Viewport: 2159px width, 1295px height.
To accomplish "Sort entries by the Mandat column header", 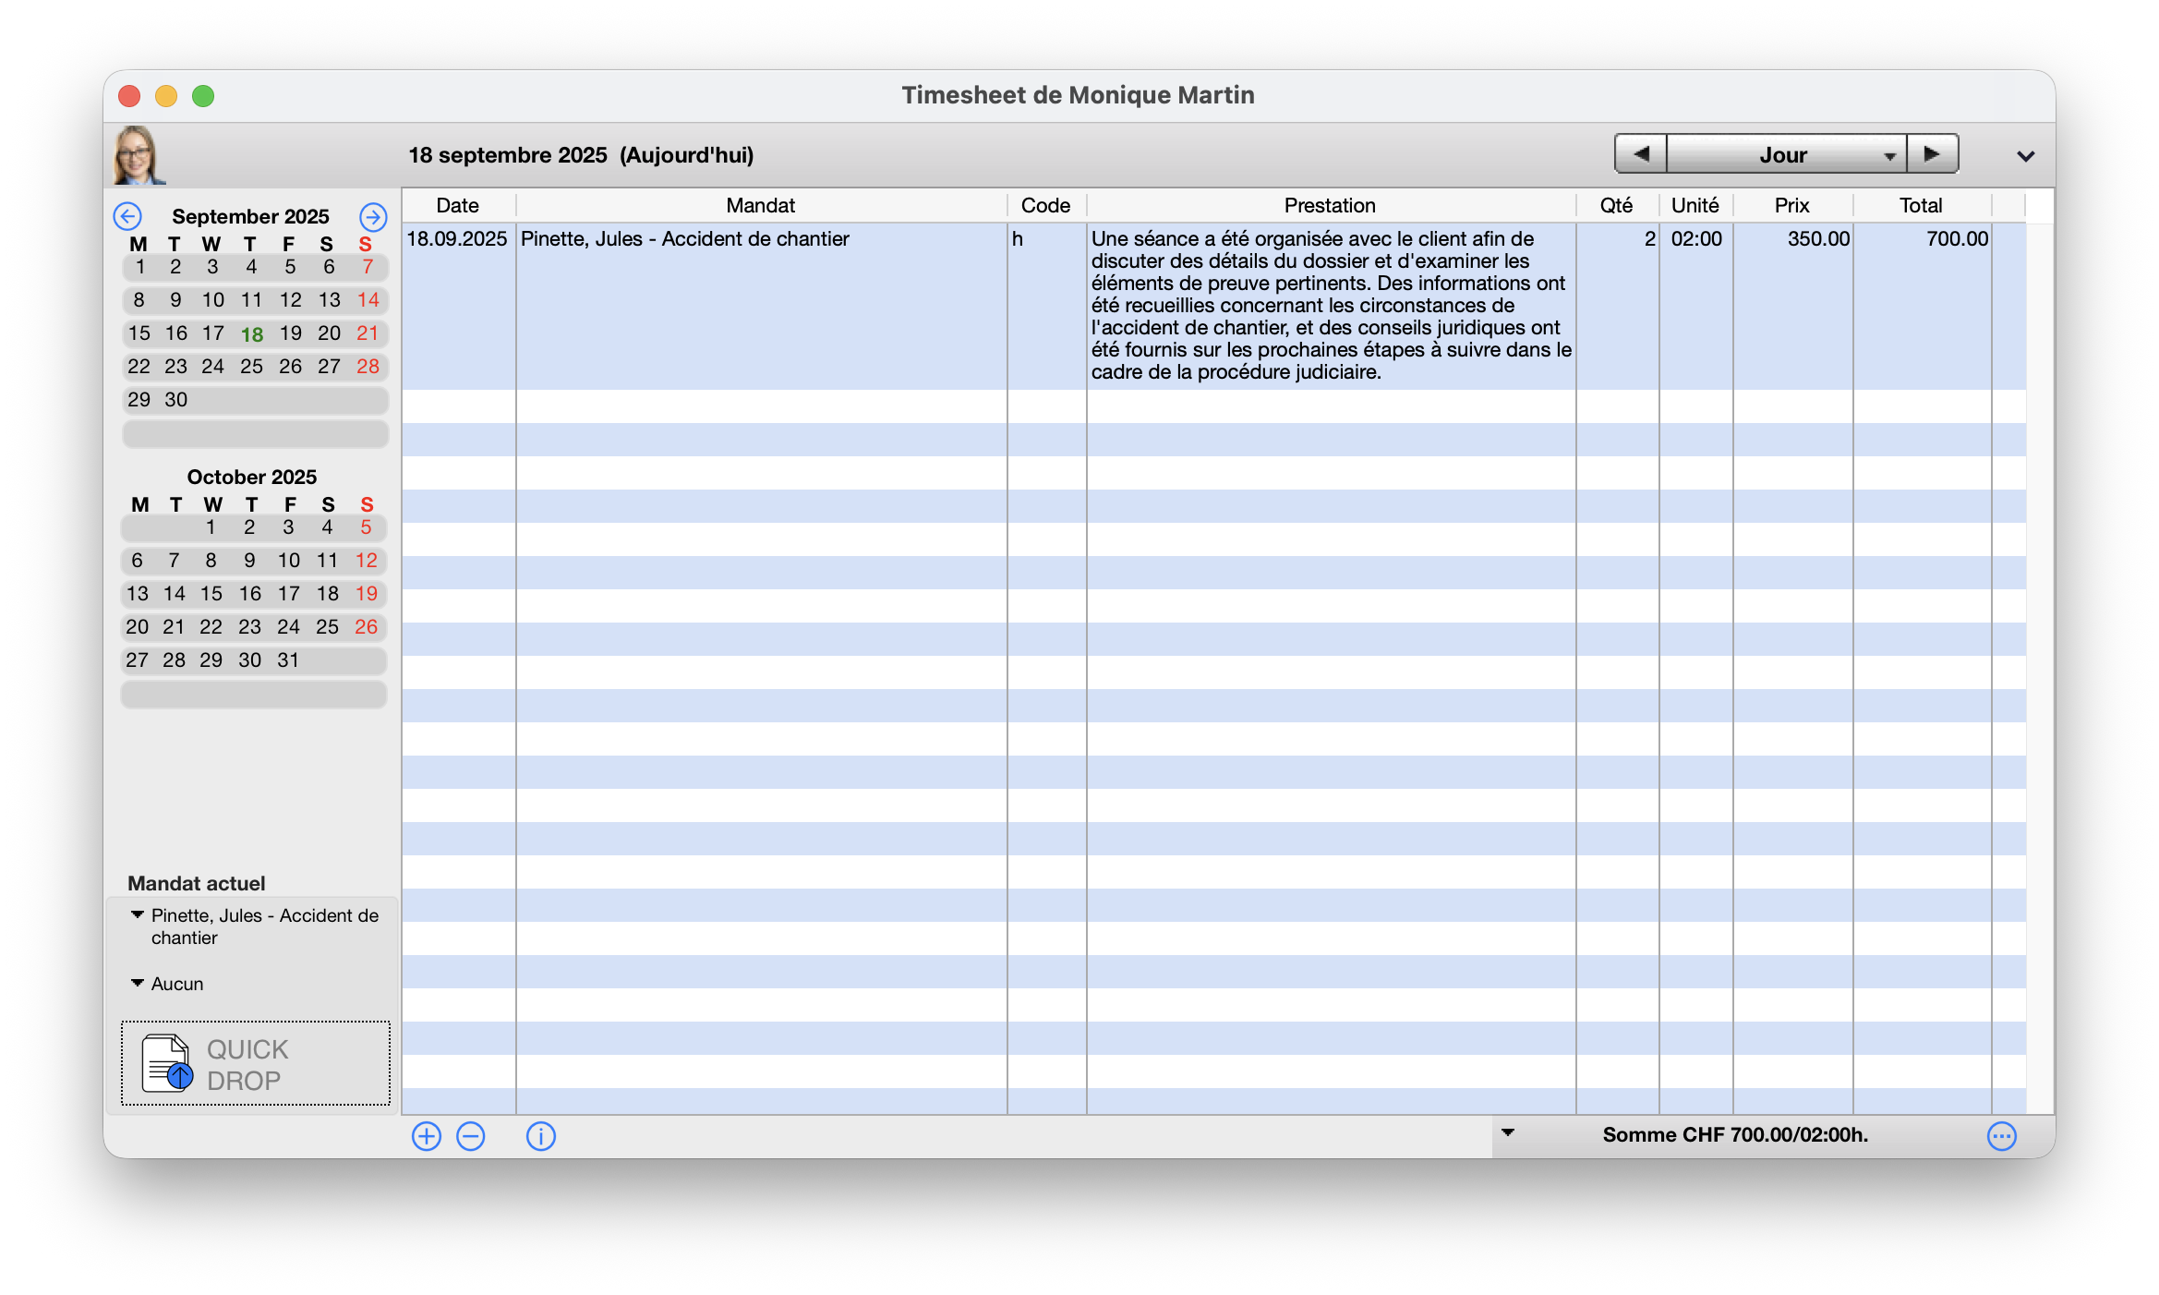I will click(760, 205).
